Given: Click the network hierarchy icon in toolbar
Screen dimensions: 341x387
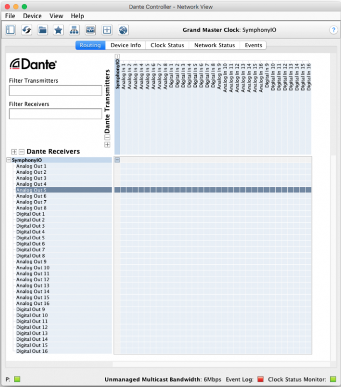Looking at the screenshot, I should click(x=74, y=30).
